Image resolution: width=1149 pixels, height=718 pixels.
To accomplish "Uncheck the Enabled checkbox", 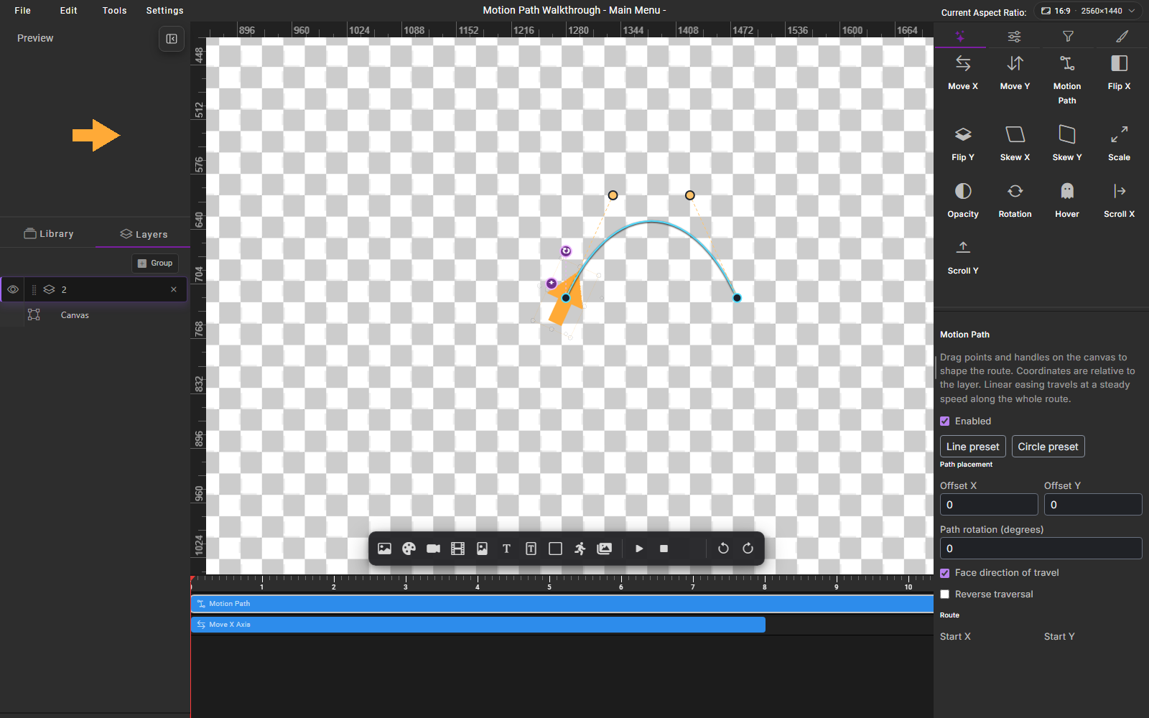I will pos(945,421).
